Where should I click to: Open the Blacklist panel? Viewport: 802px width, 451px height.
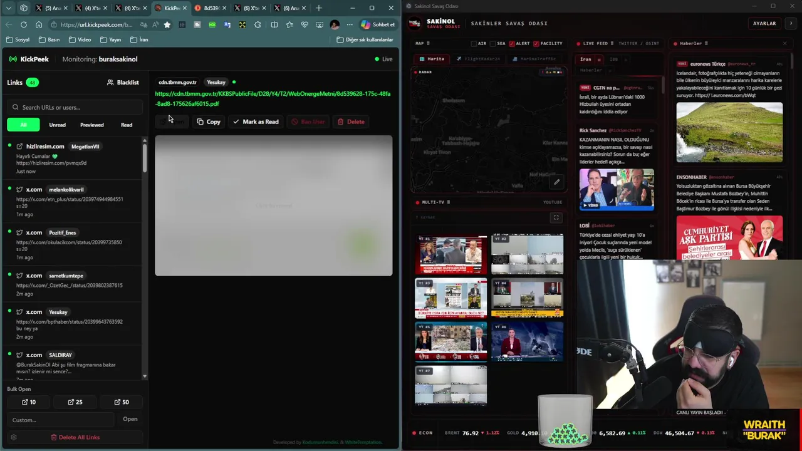coord(123,82)
